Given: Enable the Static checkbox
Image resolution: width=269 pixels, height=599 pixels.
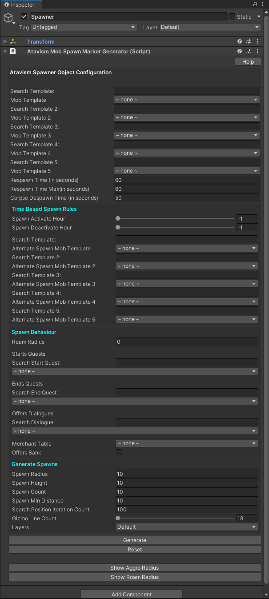Looking at the screenshot, I should coord(232,17).
